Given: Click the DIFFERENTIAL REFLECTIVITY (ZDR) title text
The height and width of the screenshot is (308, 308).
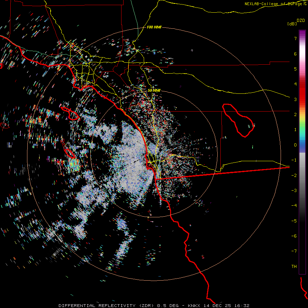Looking at the screenshot, I should coord(107,306).
